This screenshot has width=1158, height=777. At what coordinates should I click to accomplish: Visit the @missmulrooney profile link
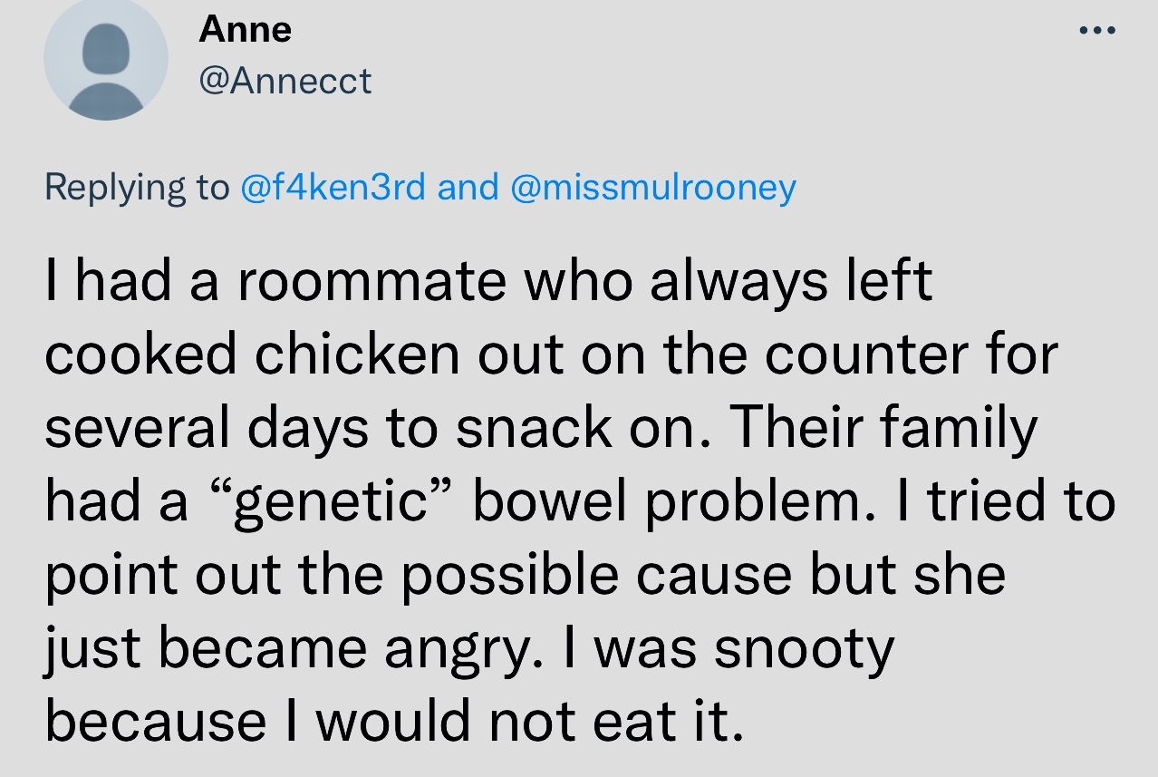point(653,187)
